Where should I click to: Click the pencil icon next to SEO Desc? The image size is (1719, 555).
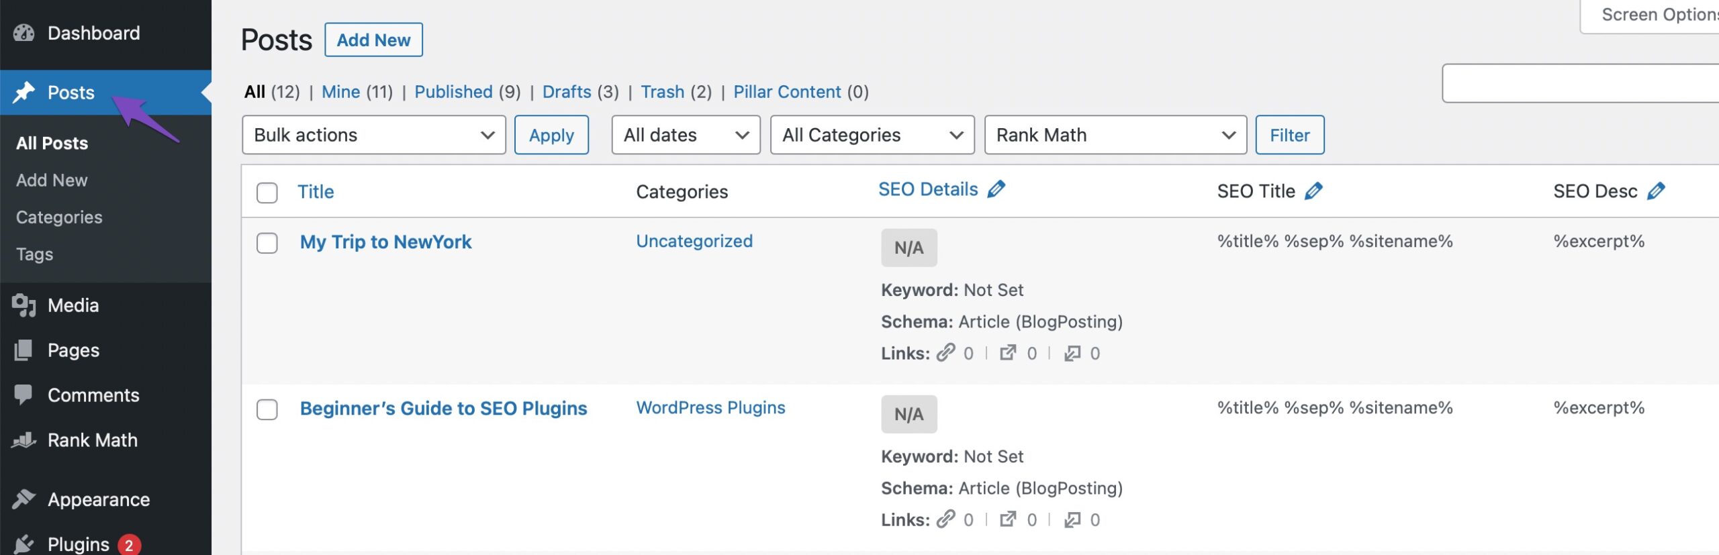click(x=1657, y=191)
